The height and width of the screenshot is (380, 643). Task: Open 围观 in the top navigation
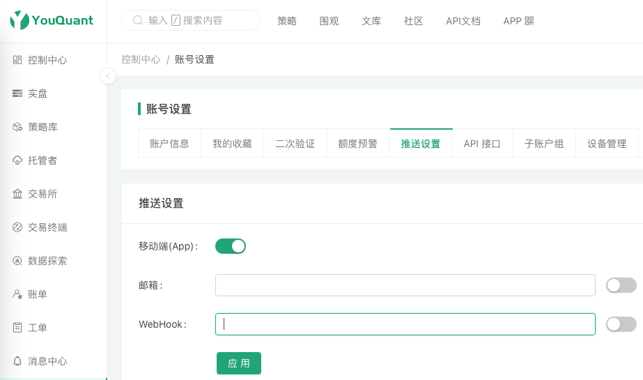[330, 21]
